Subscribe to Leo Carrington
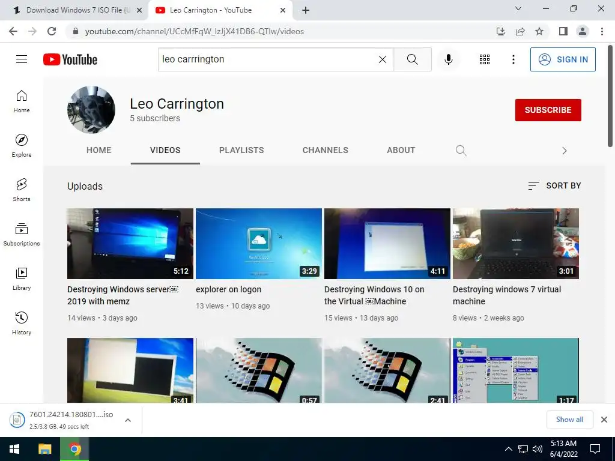 tap(548, 110)
